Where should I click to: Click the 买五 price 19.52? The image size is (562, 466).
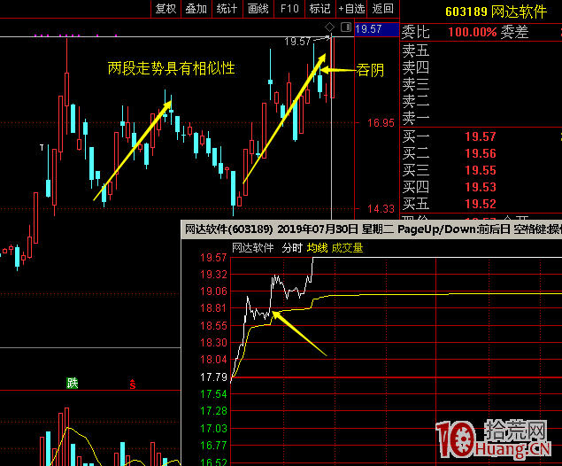tap(481, 204)
